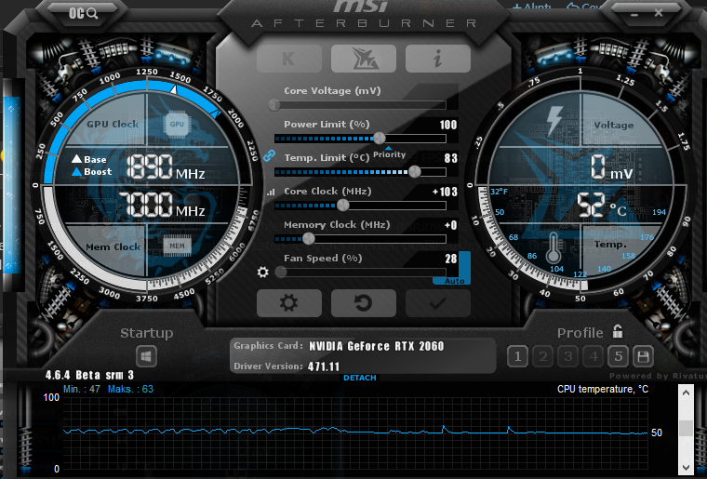Click the graph scrollbar up arrow

pos(686,393)
